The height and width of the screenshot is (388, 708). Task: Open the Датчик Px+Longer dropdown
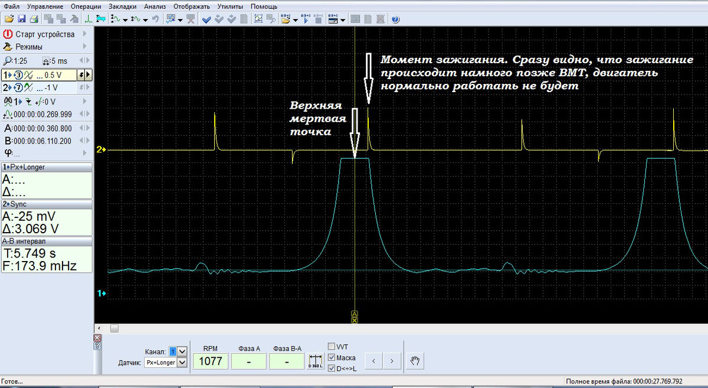point(182,362)
